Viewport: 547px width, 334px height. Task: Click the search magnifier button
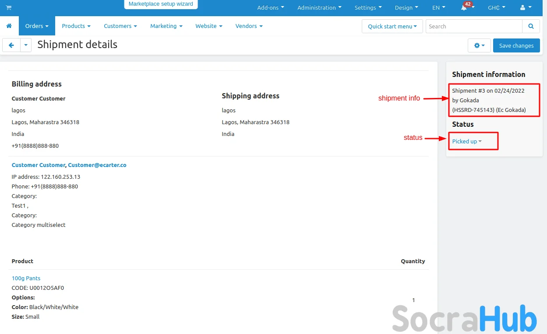point(531,26)
